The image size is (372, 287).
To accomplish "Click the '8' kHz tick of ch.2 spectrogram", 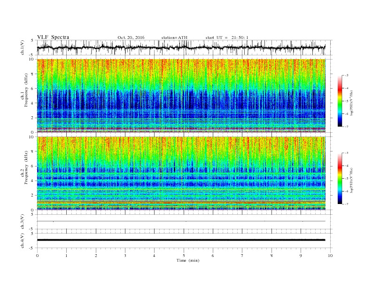I will 32,151.
